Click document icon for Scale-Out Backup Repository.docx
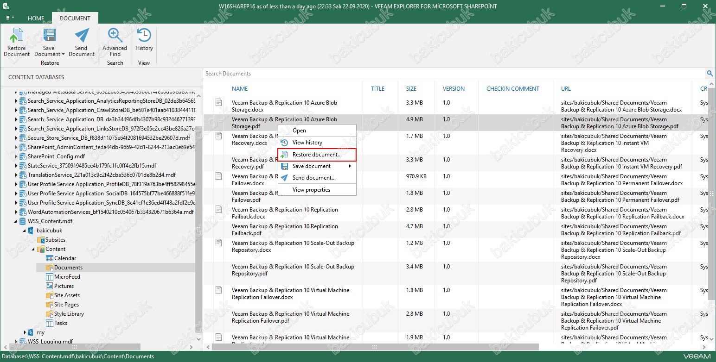The width and height of the screenshot is (716, 362). point(218,243)
